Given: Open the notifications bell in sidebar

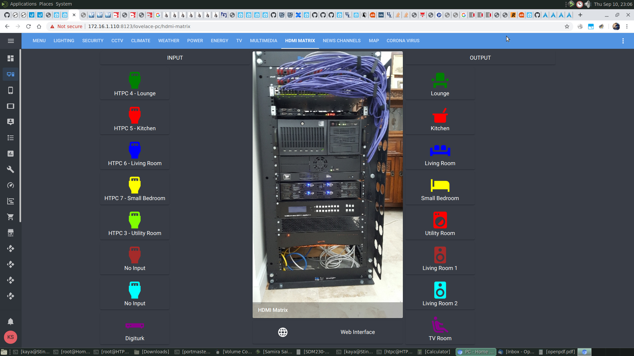Looking at the screenshot, I should 11,321.
